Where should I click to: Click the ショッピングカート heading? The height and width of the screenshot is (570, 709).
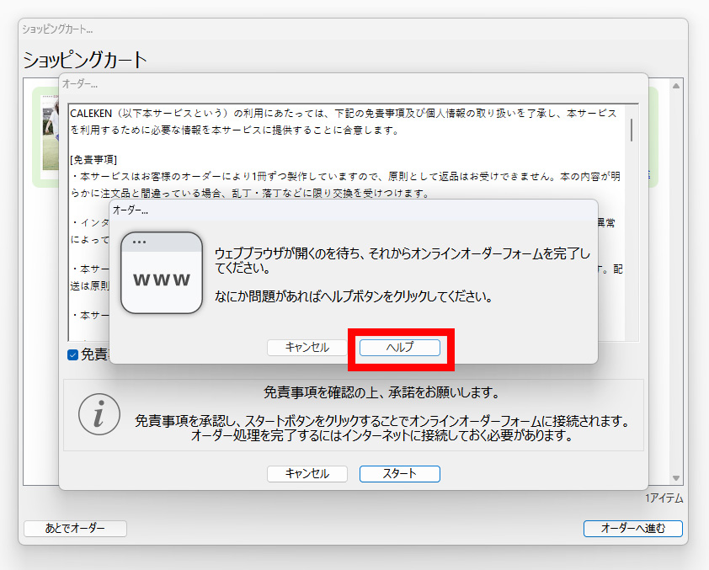click(x=85, y=60)
